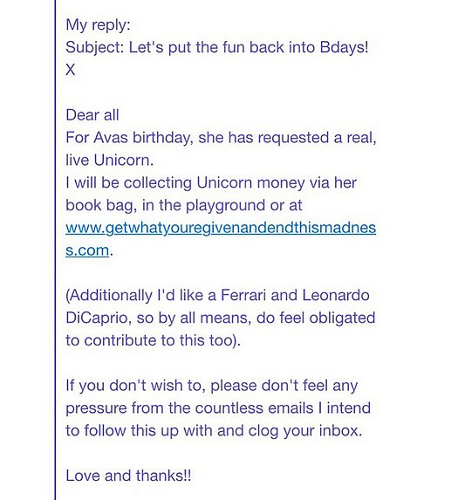Click the 'Love and thanks!!' sign-off
Image resolution: width=458 pixels, height=500 pixels.
[x=128, y=476]
